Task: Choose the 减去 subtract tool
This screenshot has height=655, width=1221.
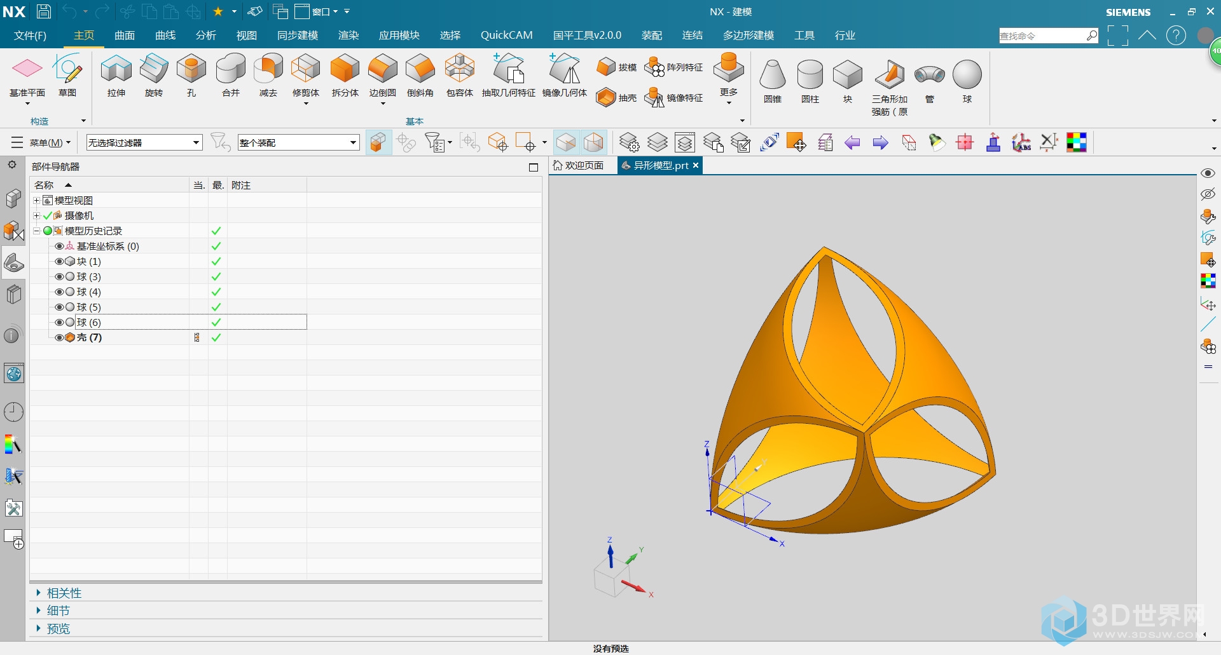Action: pos(268,76)
